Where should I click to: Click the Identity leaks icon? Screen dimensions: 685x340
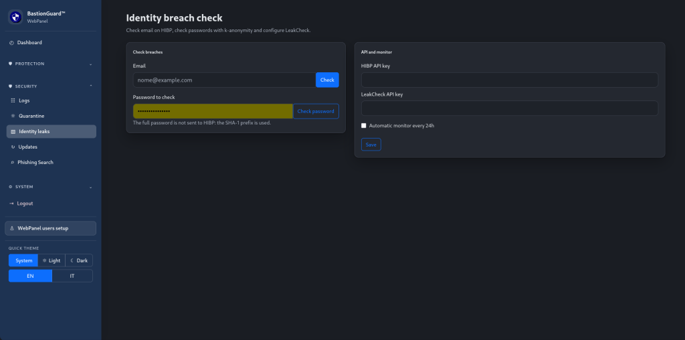point(13,132)
